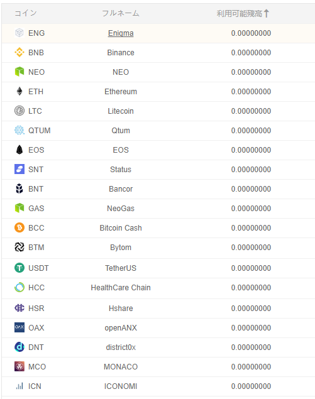Click the ICONOMI ICN bar-chart icon
The width and height of the screenshot is (315, 399).
[19, 386]
